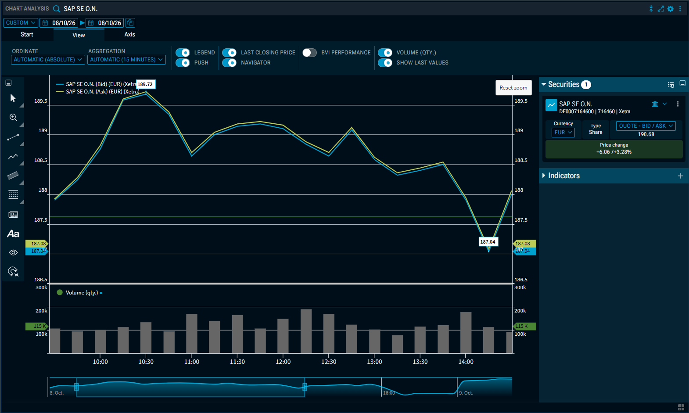Open the Quote - Bid / Ask dropdown
The image size is (689, 413).
tap(646, 126)
